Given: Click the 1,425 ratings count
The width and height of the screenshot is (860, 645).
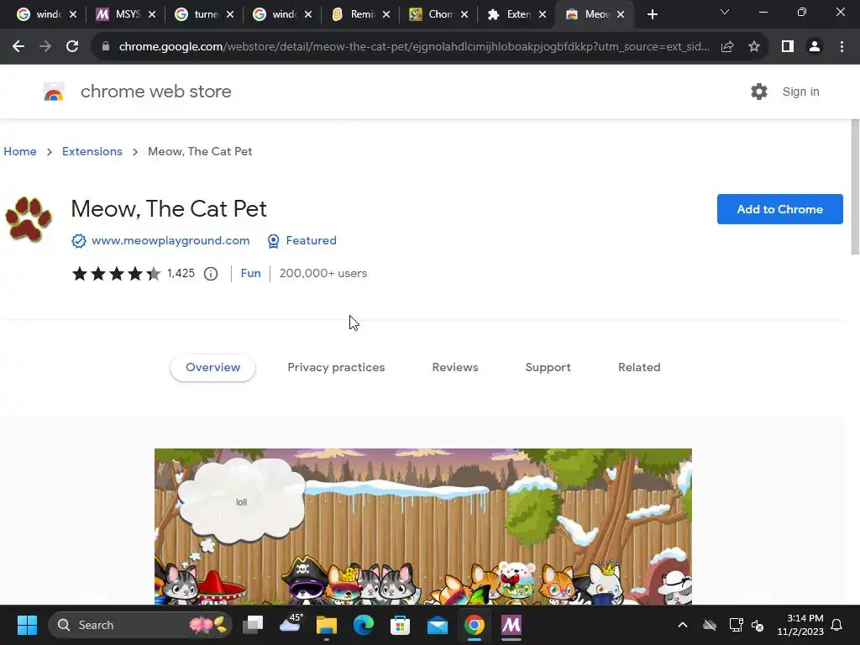Looking at the screenshot, I should [x=181, y=273].
